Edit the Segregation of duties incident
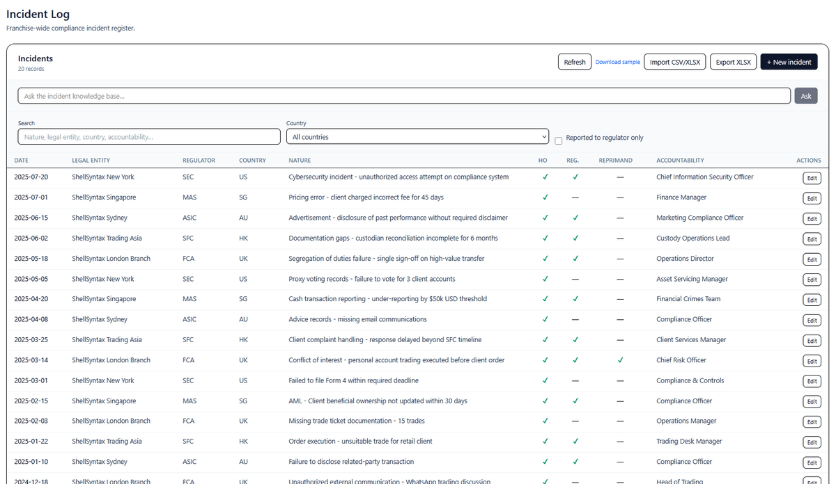This screenshot has width=836, height=484. tap(812, 259)
